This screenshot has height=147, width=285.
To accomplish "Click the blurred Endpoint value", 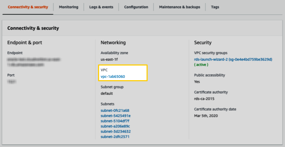I will coord(34,62).
